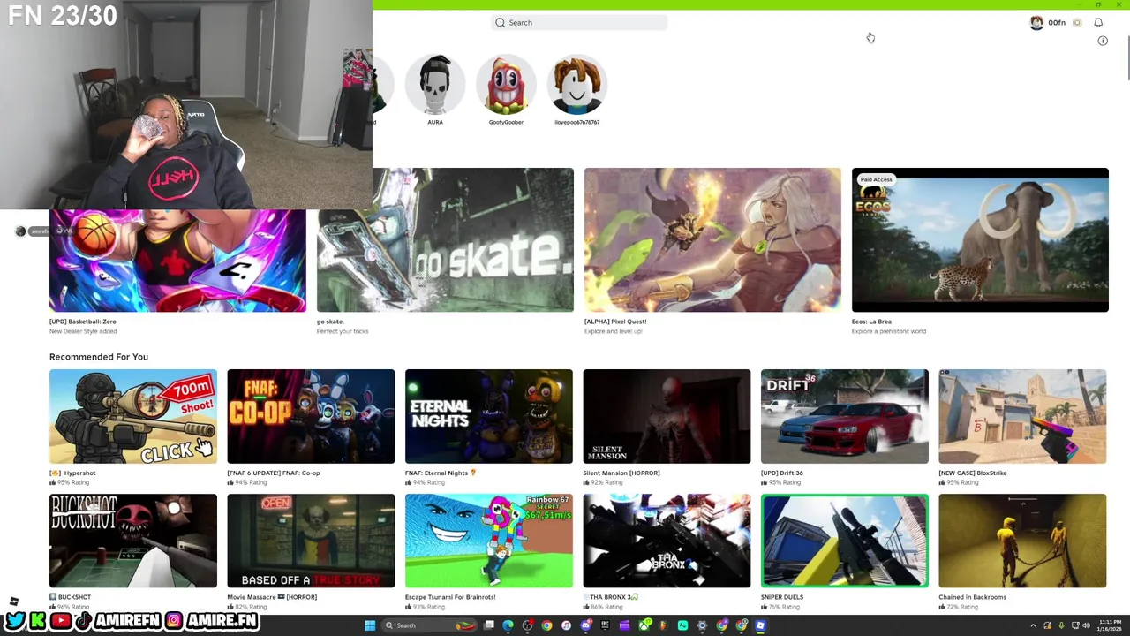
Task: Click the "Paid Access" badge on Ecos
Action: click(877, 179)
